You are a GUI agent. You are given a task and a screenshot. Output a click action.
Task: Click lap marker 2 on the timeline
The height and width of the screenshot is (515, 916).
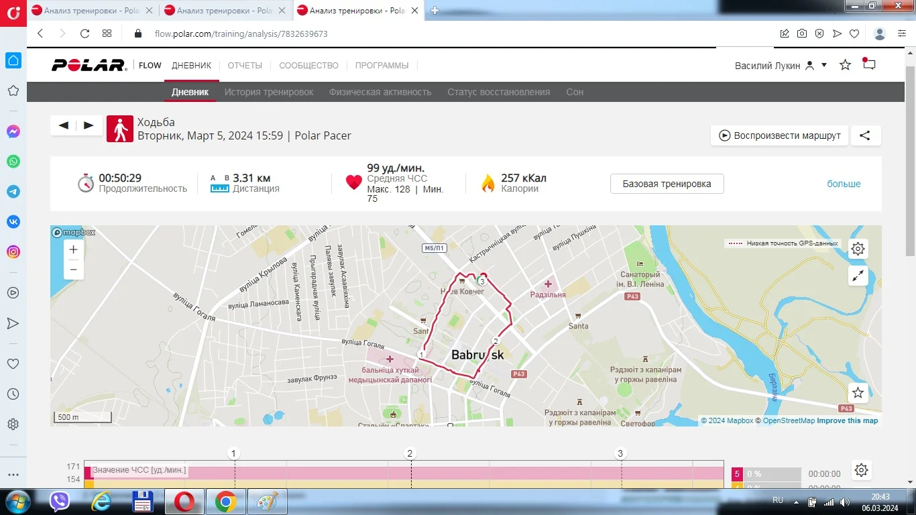tap(410, 454)
